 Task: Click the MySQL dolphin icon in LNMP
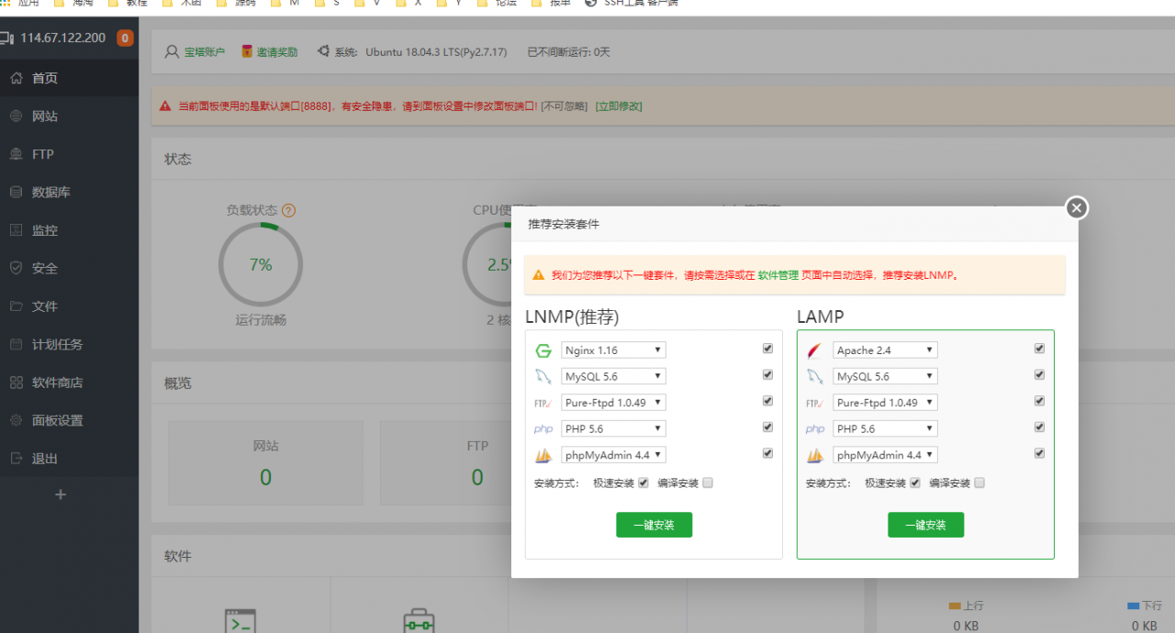[x=543, y=376]
